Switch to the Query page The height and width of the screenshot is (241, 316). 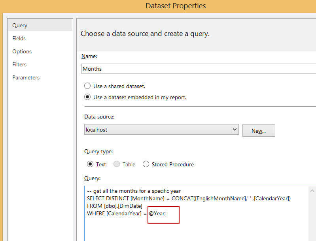click(20, 25)
